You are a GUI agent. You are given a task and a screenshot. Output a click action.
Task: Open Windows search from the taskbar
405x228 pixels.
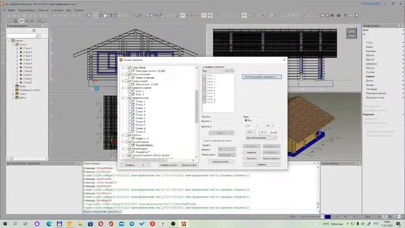pos(15,224)
